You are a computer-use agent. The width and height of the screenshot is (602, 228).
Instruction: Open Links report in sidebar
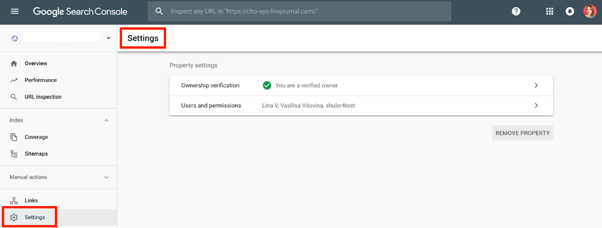[x=58, y=201]
